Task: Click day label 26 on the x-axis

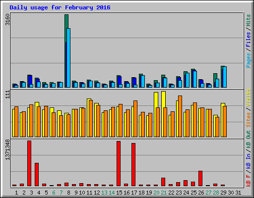Action: coord(201,193)
